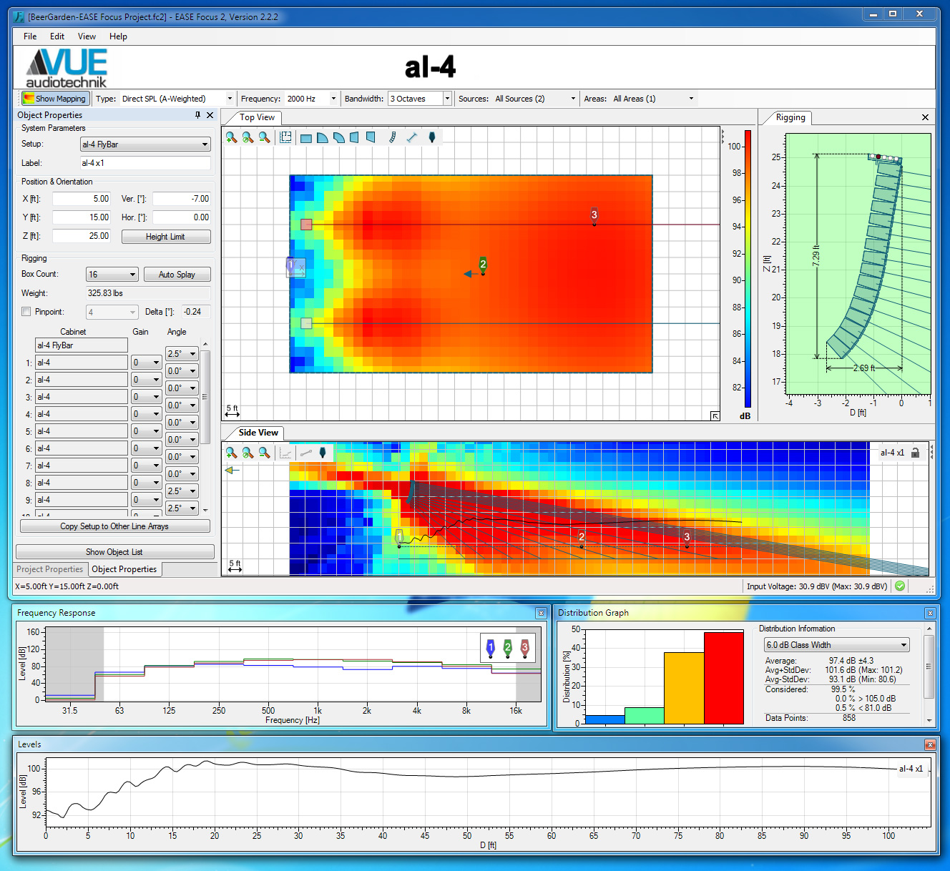Click the cabinet list vertical scrollbar

coord(205,427)
